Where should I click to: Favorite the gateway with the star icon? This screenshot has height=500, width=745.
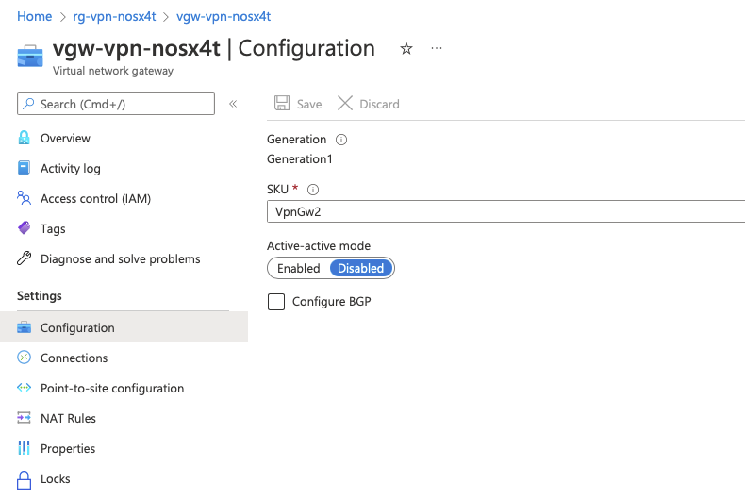click(x=406, y=48)
